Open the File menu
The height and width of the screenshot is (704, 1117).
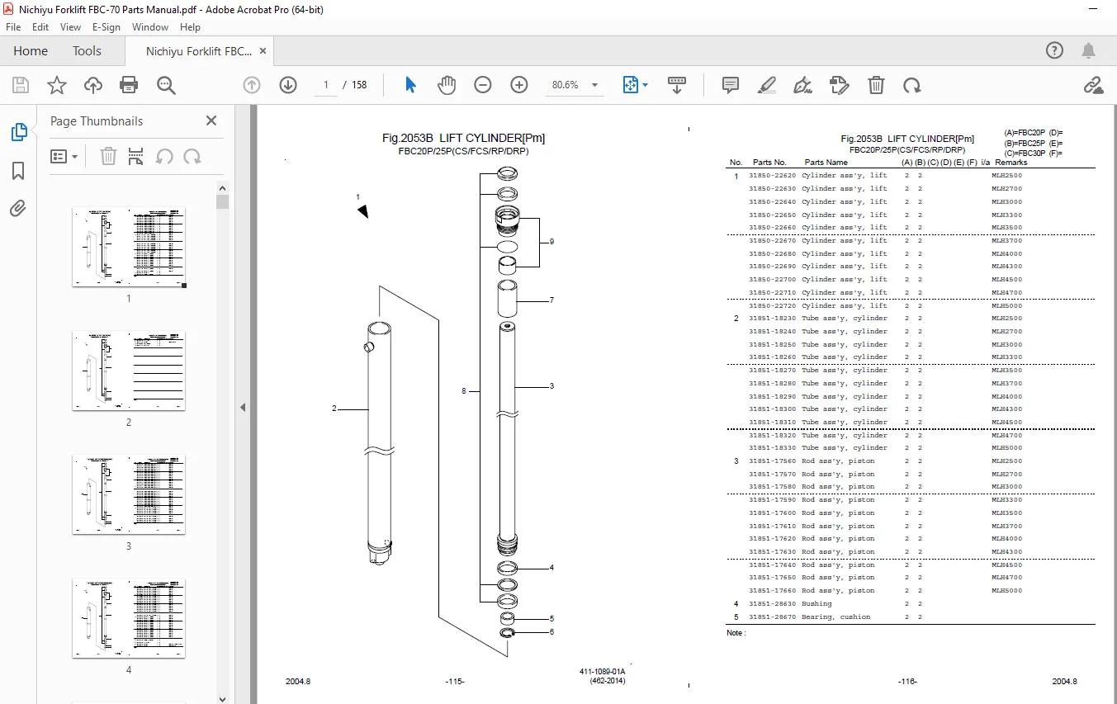tap(13, 27)
